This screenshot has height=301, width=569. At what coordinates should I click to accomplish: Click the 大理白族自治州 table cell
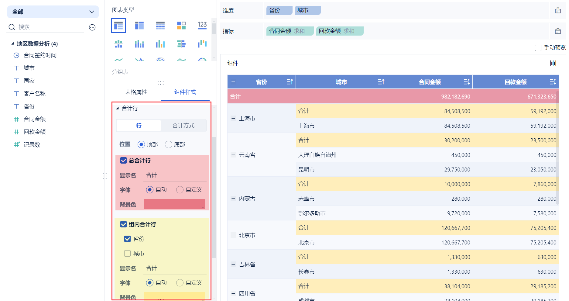341,155
